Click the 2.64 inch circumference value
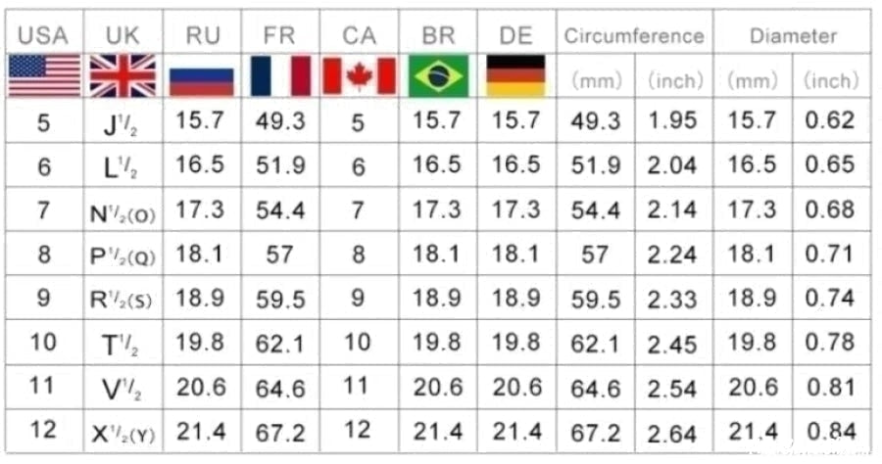Image resolution: width=882 pixels, height=464 pixels. coord(672,432)
